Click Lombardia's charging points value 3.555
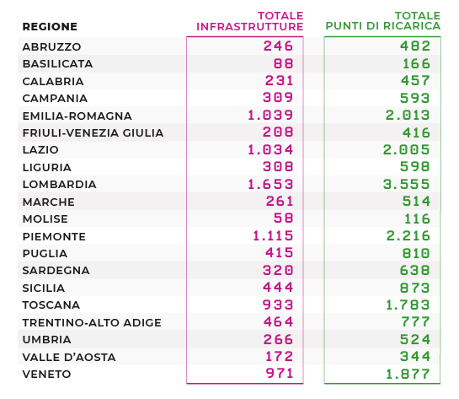459x399 pixels. (x=406, y=184)
